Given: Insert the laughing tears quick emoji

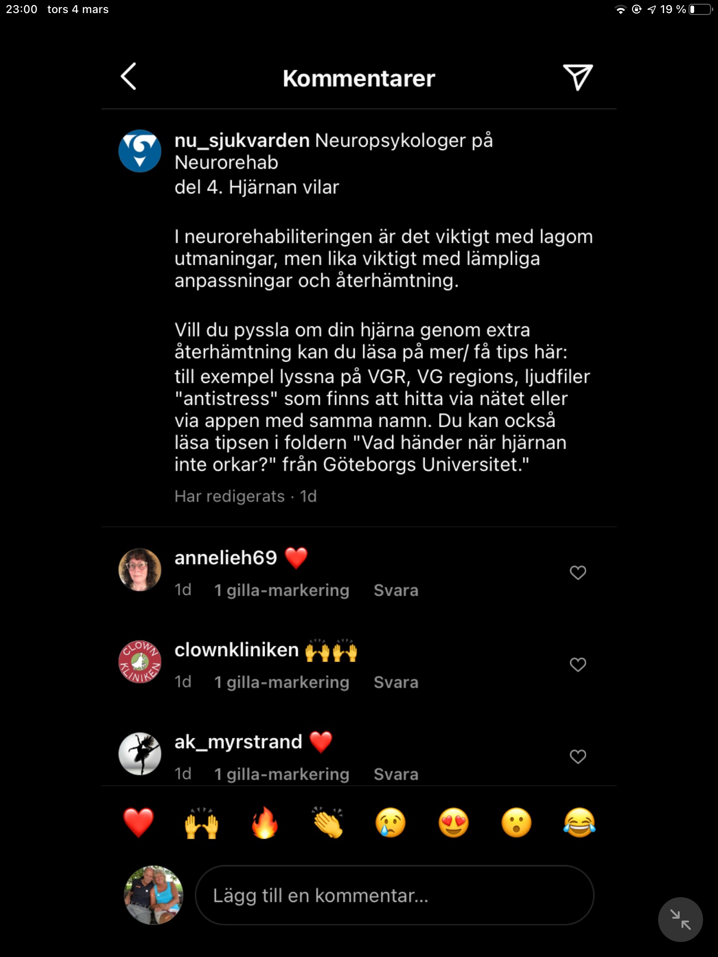Looking at the screenshot, I should [580, 823].
